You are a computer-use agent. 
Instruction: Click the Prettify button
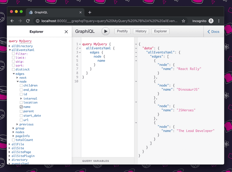pyautogui.click(x=122, y=31)
